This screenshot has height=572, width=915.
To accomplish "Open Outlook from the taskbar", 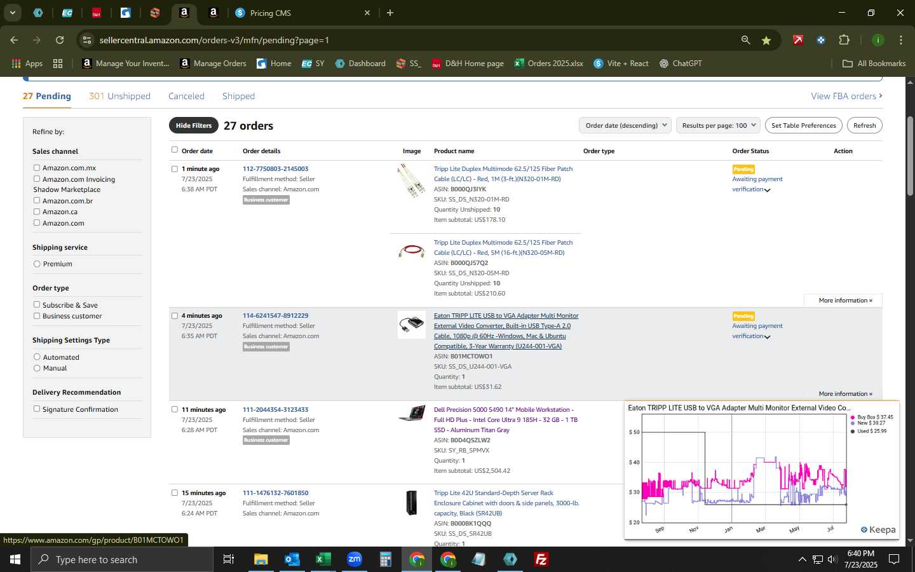I will click(x=292, y=559).
